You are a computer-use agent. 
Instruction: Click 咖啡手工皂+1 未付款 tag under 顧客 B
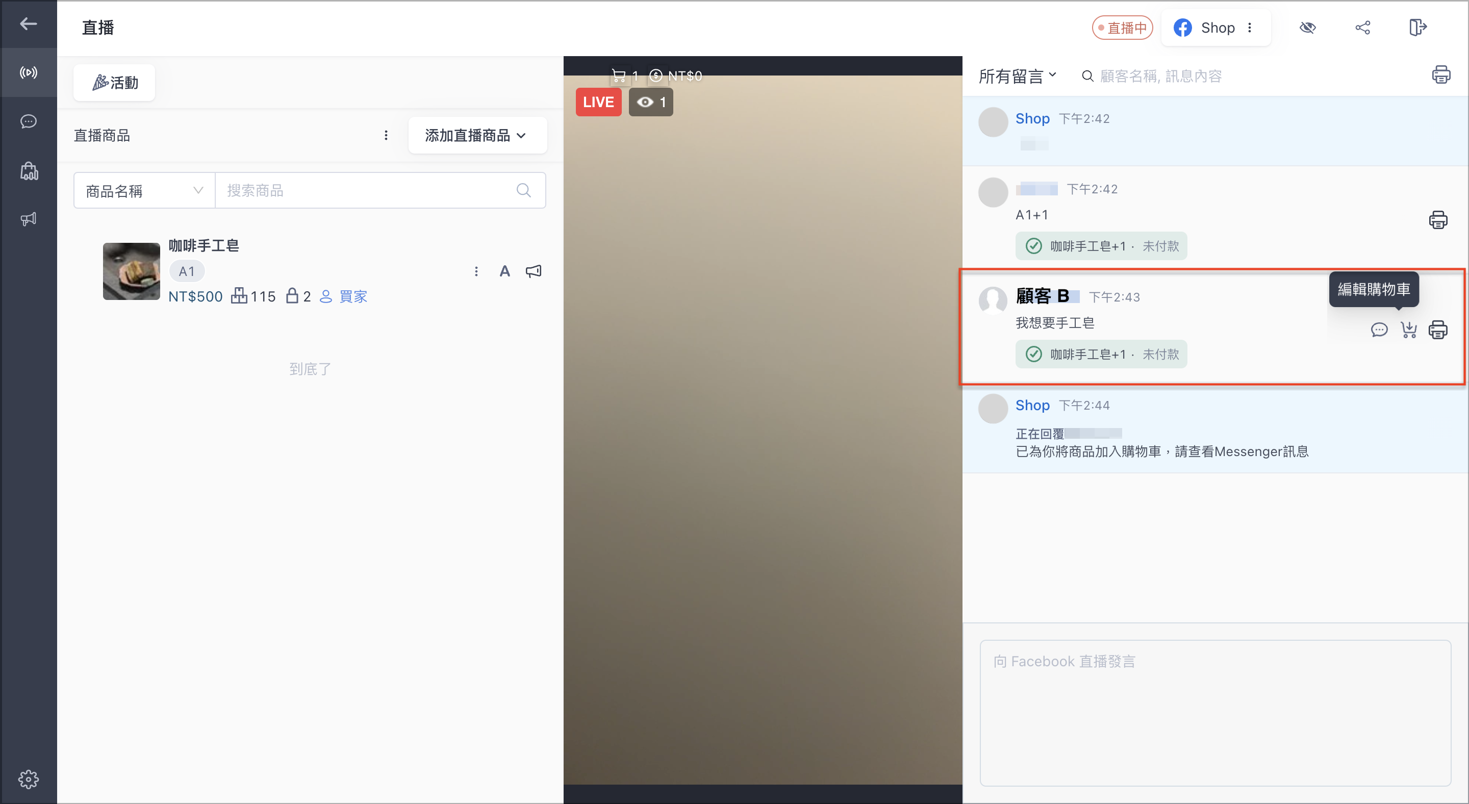click(1101, 354)
